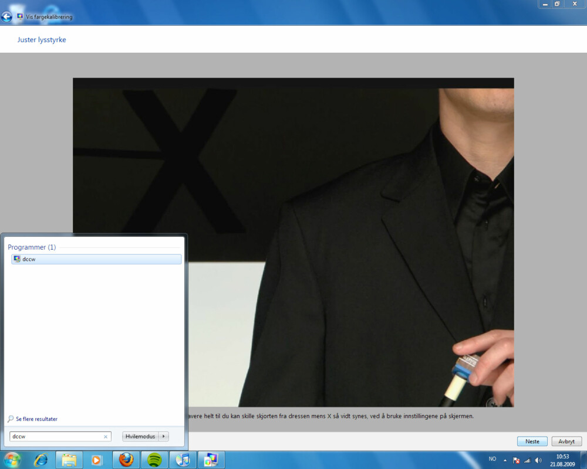Viewport: 587px width, 469px height.
Task: Click the Avbryt button
Action: pos(566,441)
